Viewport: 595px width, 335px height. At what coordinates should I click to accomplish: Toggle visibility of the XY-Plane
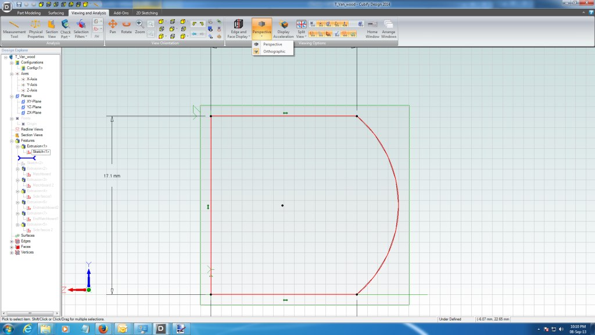coord(23,101)
